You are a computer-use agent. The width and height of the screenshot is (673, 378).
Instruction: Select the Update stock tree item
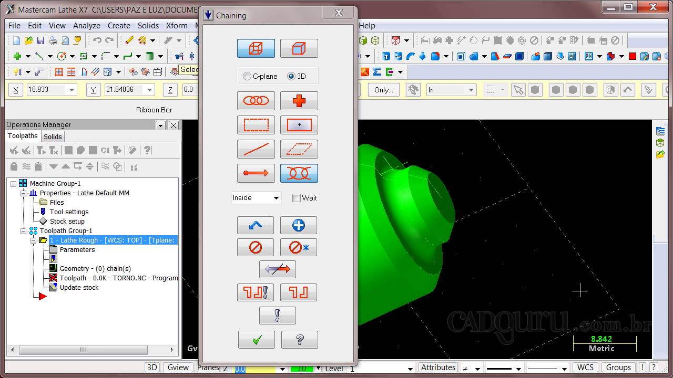coord(79,287)
